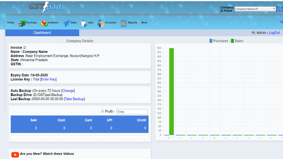Viewport: 283px width, 159px height.
Task: Switch to the Dashboard tab
Action: (x=42, y=33)
